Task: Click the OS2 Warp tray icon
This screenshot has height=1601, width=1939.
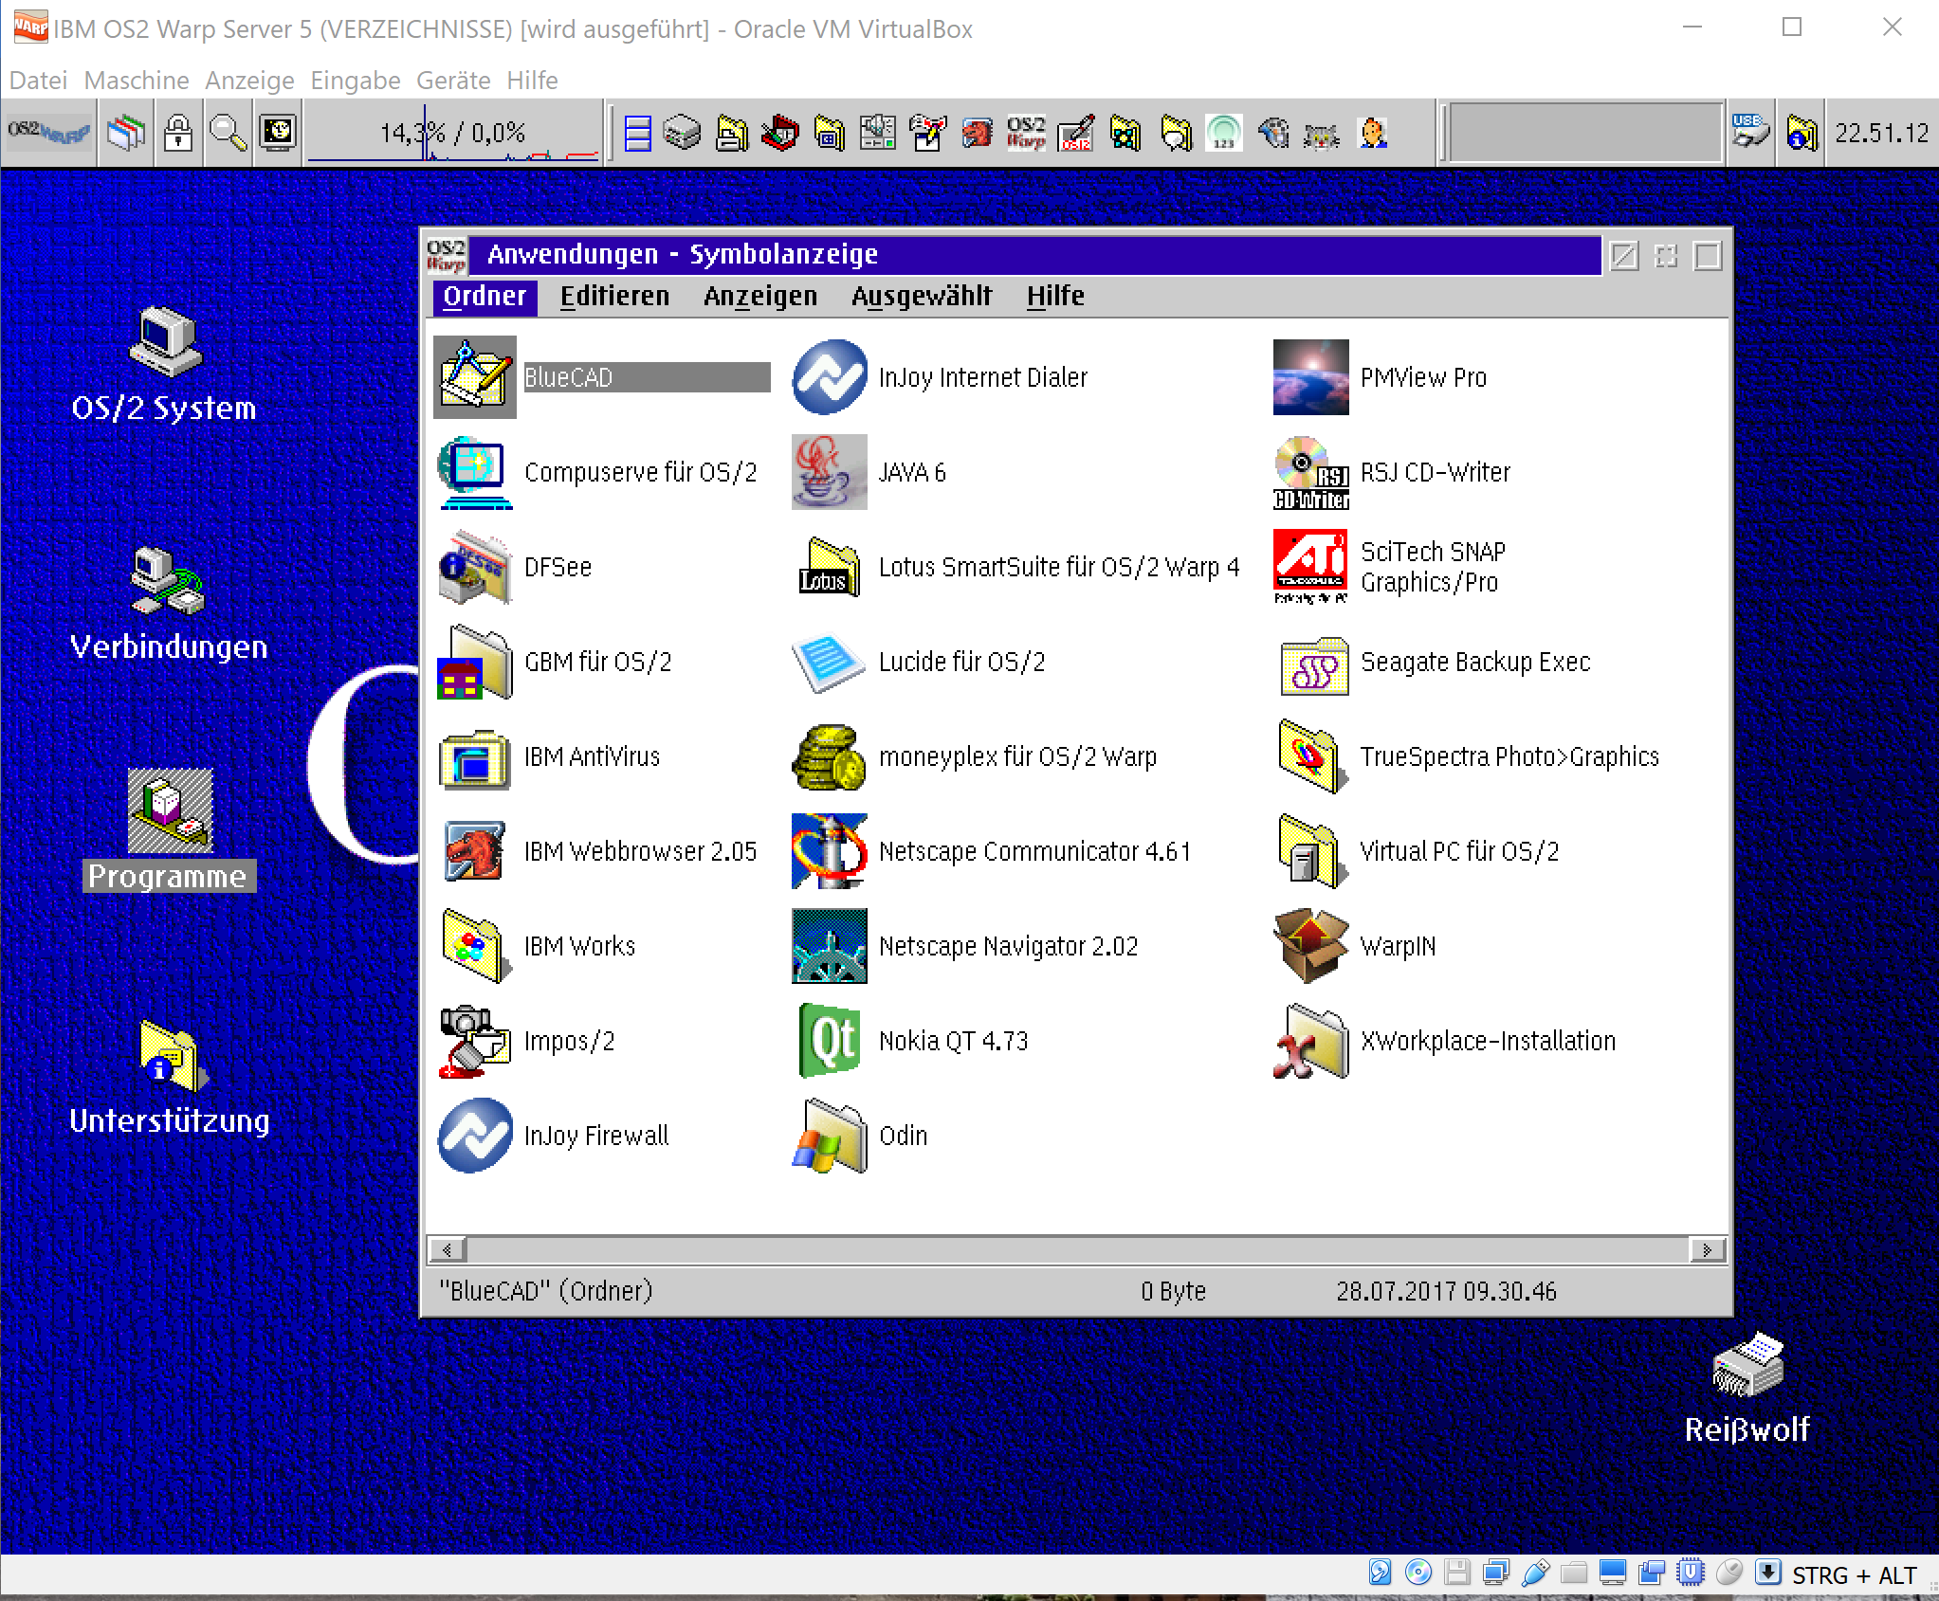Action: [x=1026, y=134]
